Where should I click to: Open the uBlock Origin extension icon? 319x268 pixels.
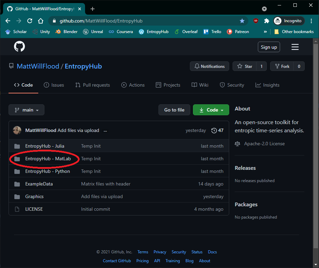256,21
